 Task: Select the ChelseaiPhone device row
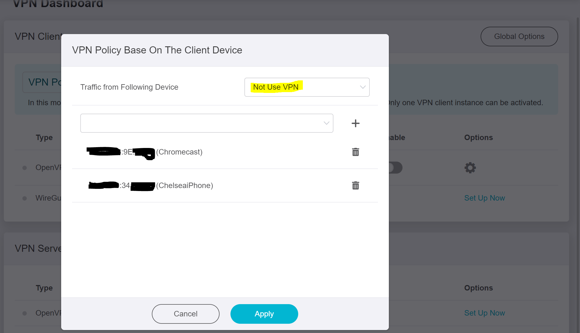point(184,186)
